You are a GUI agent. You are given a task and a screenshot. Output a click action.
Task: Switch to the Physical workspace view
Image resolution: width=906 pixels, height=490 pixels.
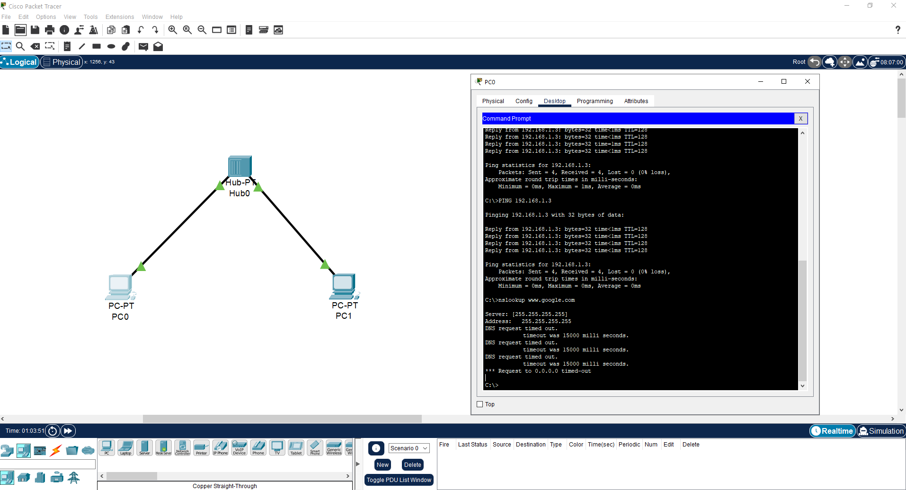click(x=62, y=62)
